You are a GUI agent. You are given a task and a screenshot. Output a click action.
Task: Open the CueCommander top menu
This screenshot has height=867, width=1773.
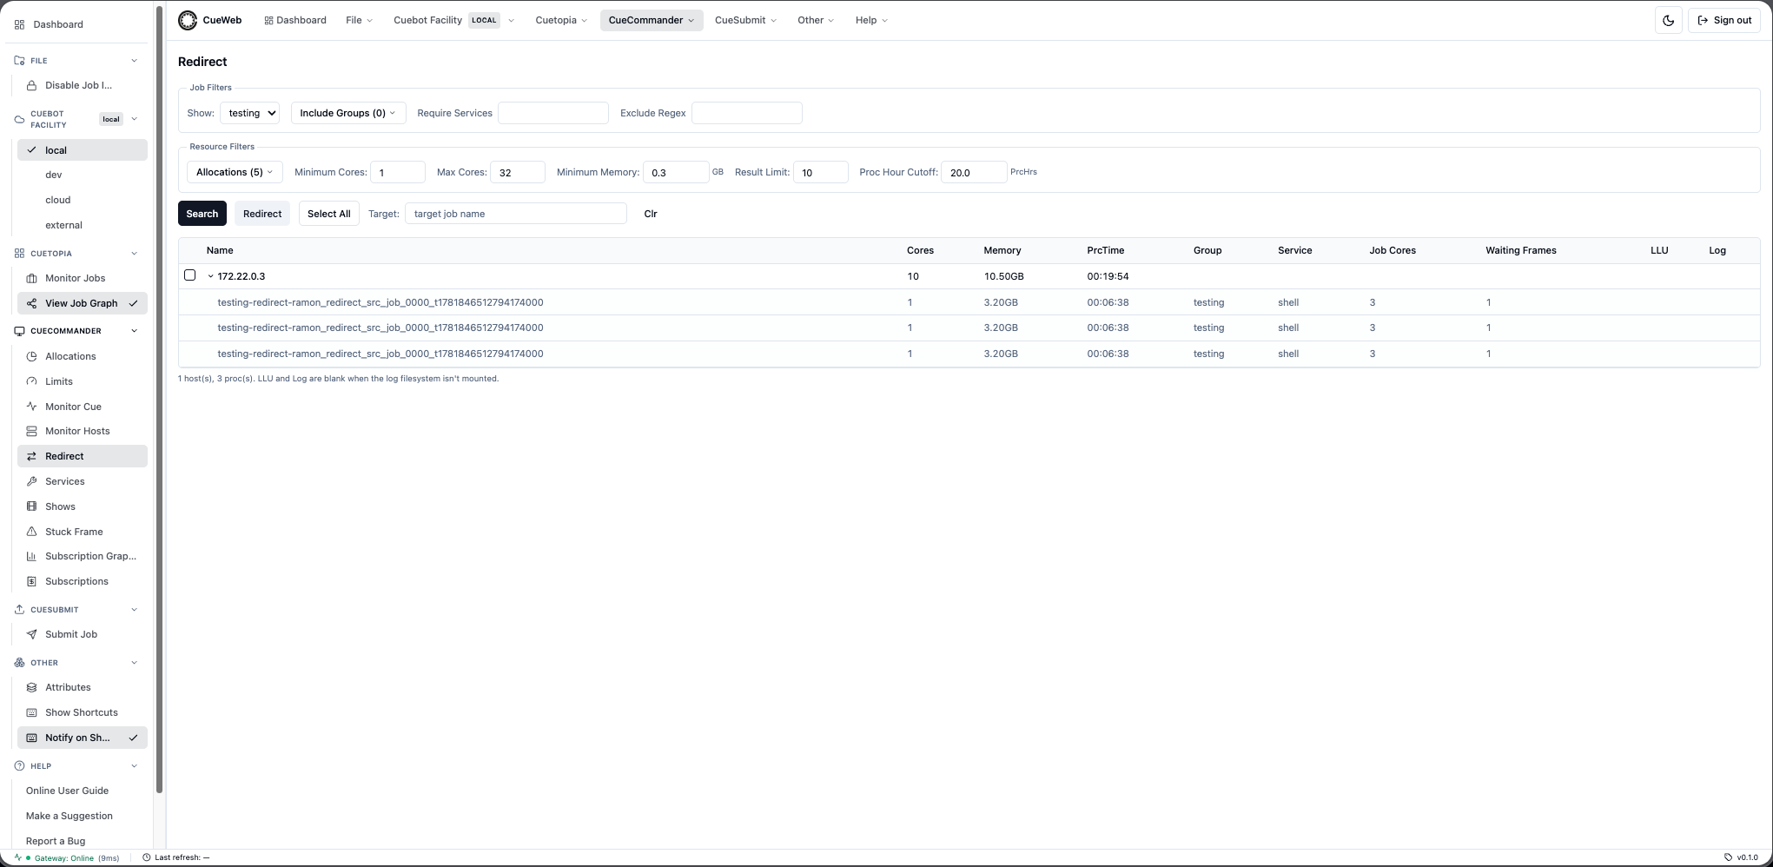[x=652, y=20]
